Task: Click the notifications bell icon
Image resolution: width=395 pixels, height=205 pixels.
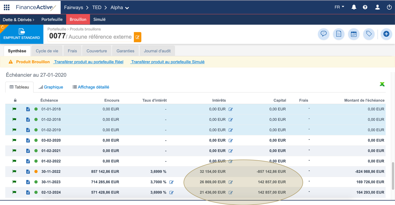Action: click(x=354, y=7)
